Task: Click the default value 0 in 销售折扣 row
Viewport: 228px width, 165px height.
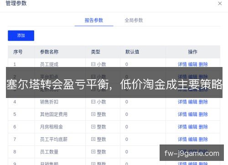Action: pos(127,102)
